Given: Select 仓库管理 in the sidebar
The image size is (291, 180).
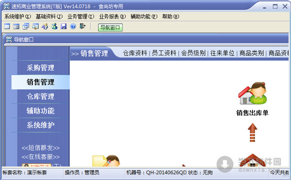Looking at the screenshot, I should click(x=40, y=96).
